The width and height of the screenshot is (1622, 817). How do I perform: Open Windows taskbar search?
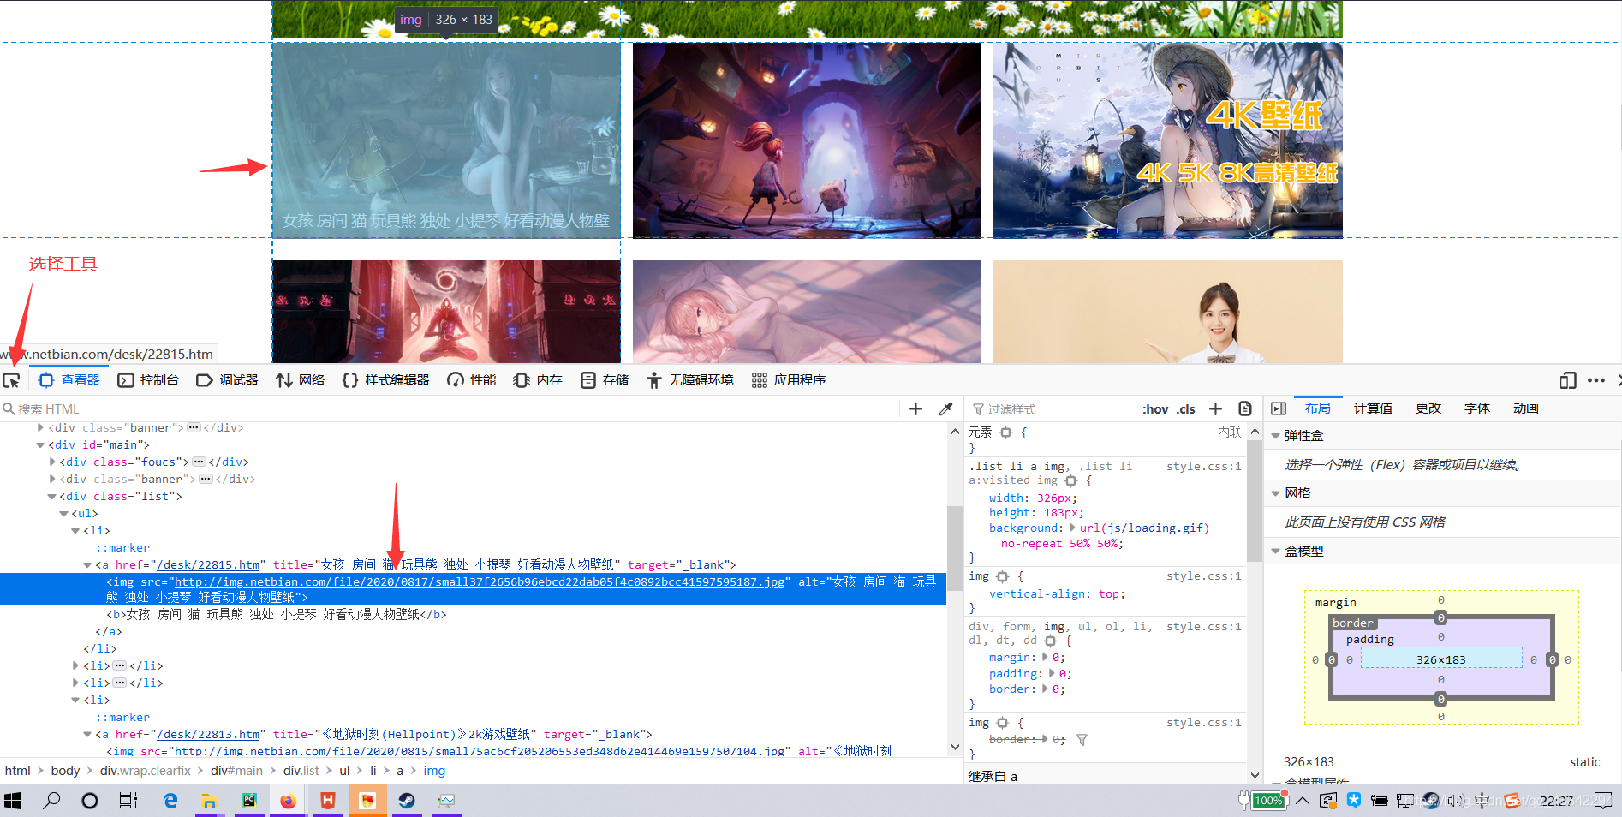pyautogui.click(x=51, y=802)
